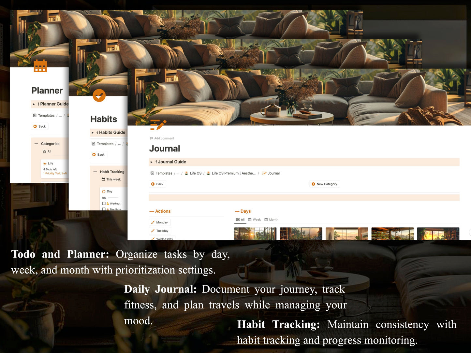Click the orange checkmark Habits page icon
Image resolution: width=471 pixels, height=353 pixels.
tap(99, 95)
